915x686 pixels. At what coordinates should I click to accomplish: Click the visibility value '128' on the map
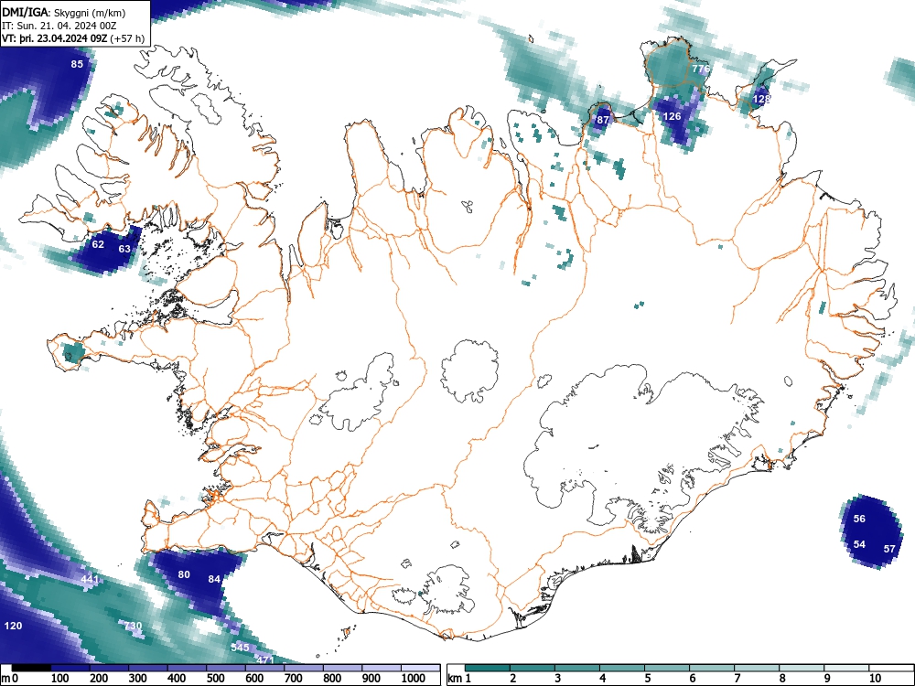coord(761,99)
